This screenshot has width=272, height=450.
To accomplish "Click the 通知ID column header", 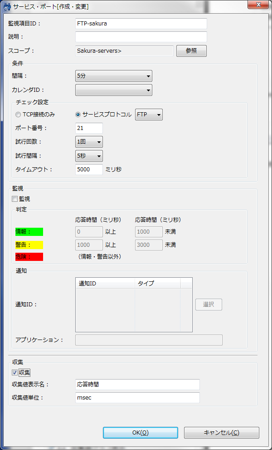I will point(105,283).
